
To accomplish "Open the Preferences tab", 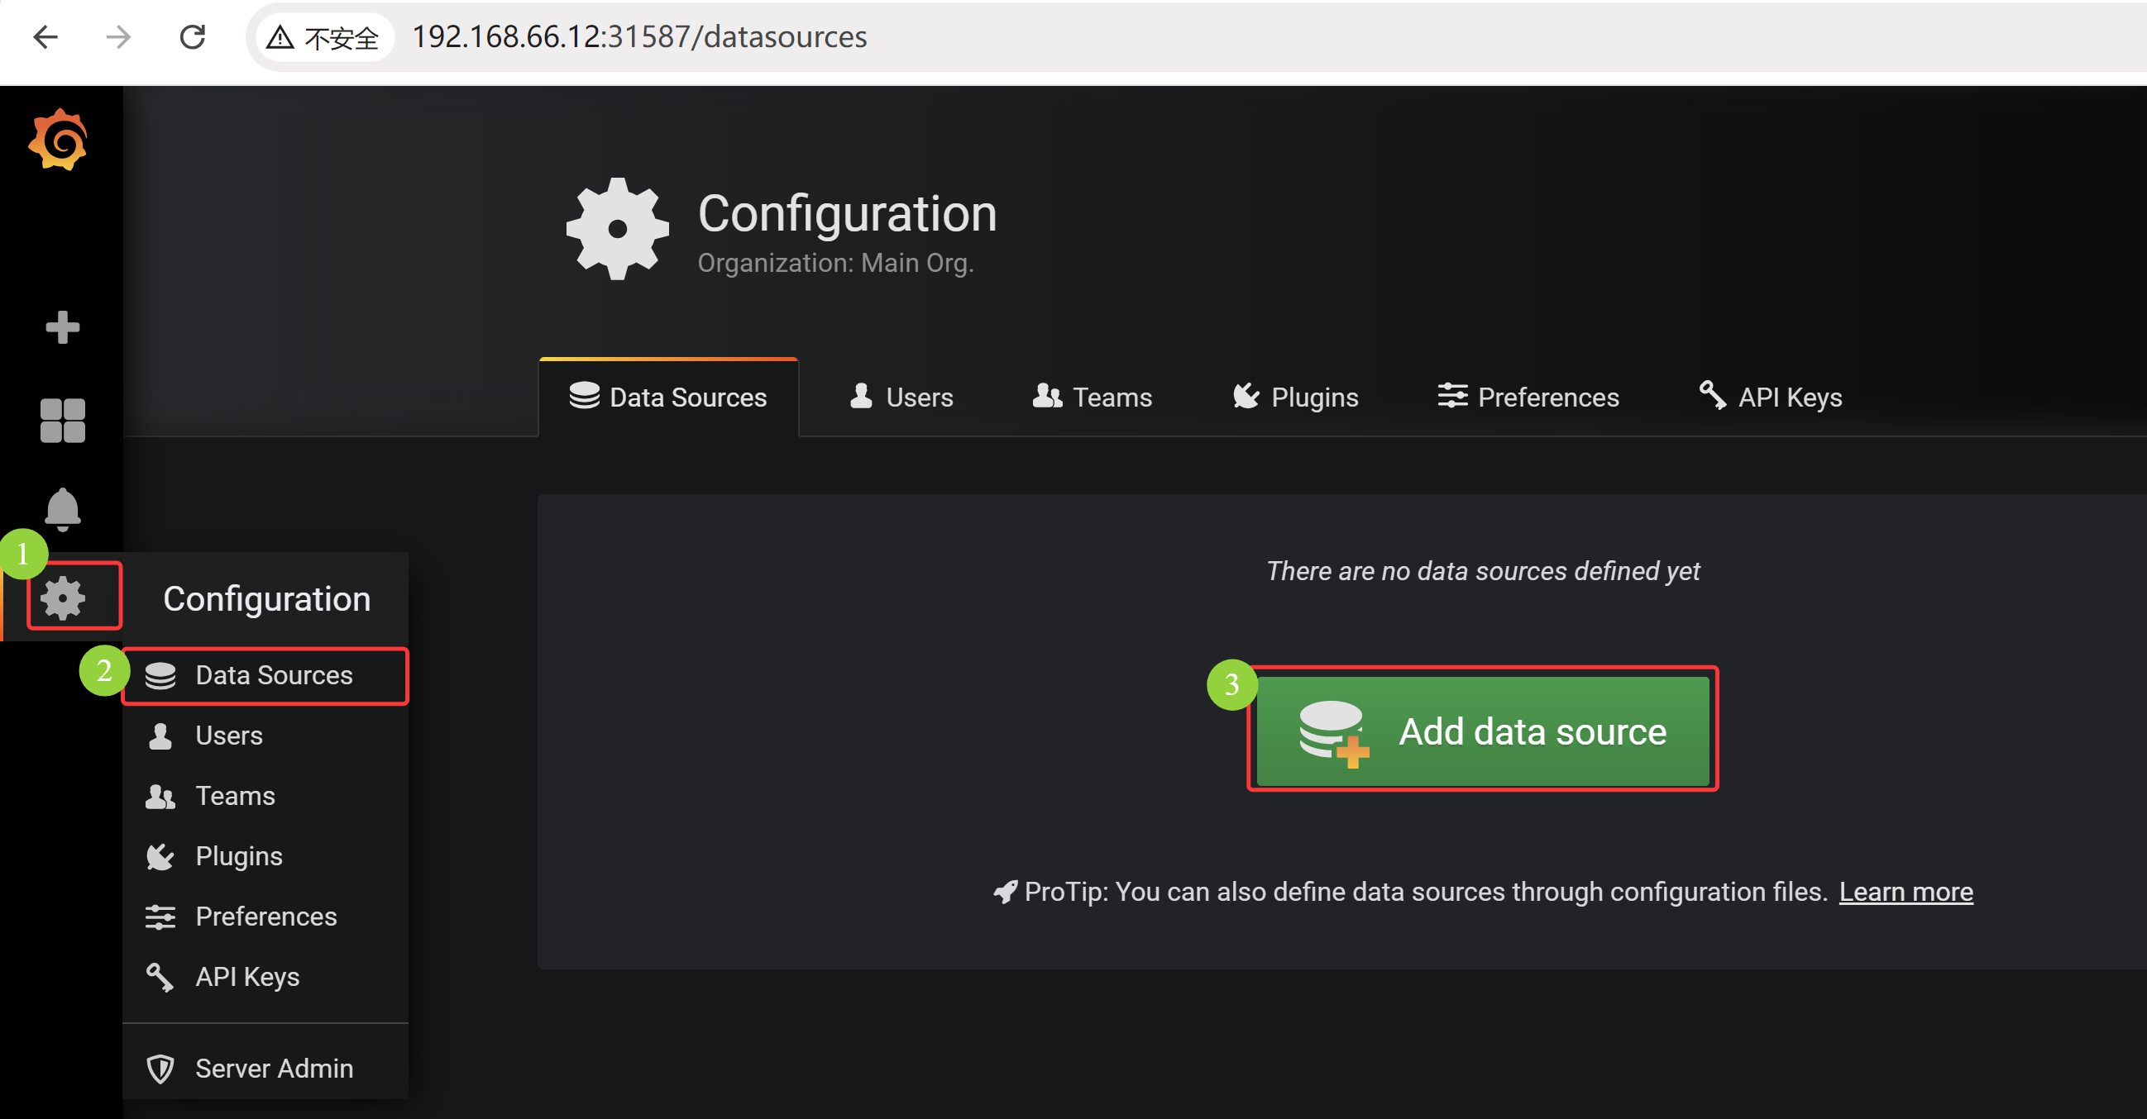I will click(1528, 398).
